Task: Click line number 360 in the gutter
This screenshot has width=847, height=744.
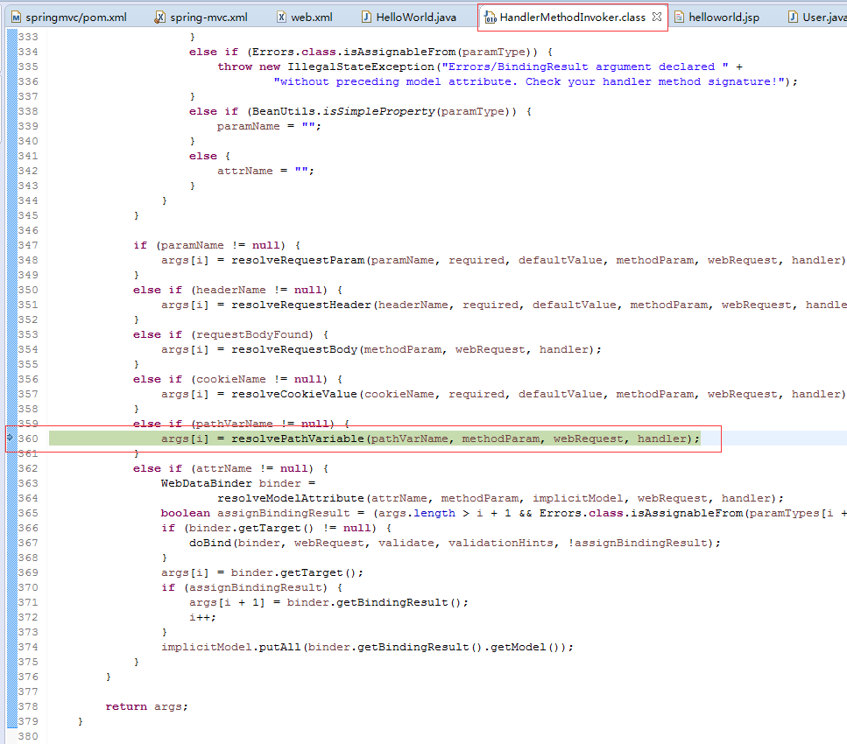Action: 28,439
